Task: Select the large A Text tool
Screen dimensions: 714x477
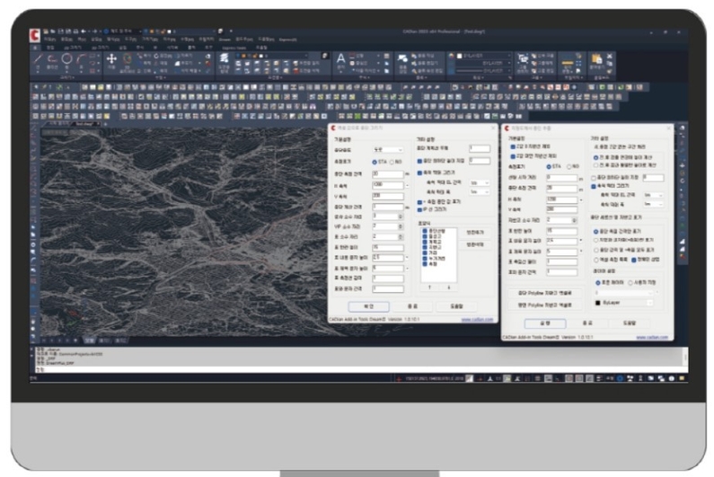Action: click(340, 58)
